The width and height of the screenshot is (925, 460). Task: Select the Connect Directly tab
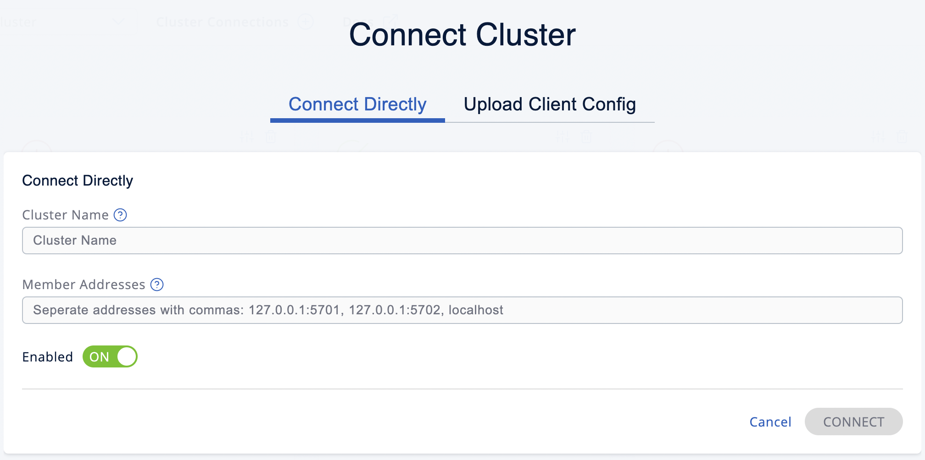tap(357, 104)
